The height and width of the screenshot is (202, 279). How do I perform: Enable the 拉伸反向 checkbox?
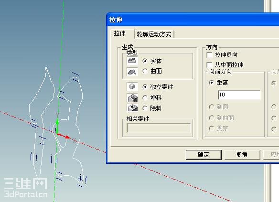coord(209,55)
